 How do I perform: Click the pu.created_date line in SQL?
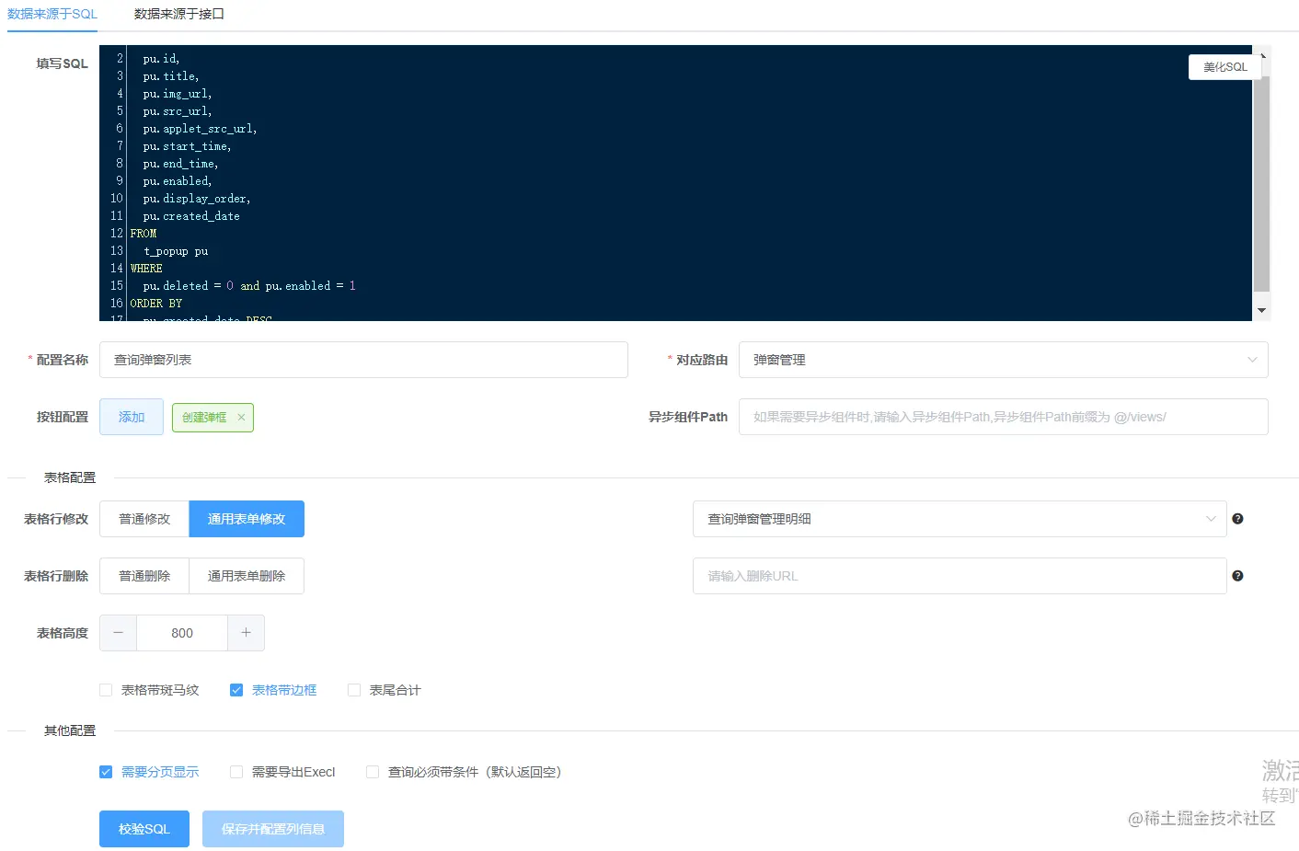point(191,216)
